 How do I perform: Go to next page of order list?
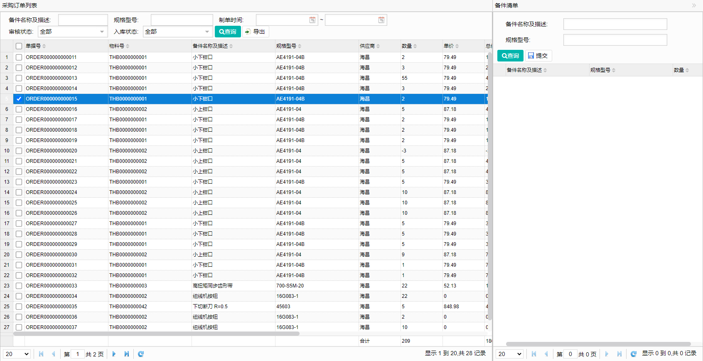click(x=114, y=354)
